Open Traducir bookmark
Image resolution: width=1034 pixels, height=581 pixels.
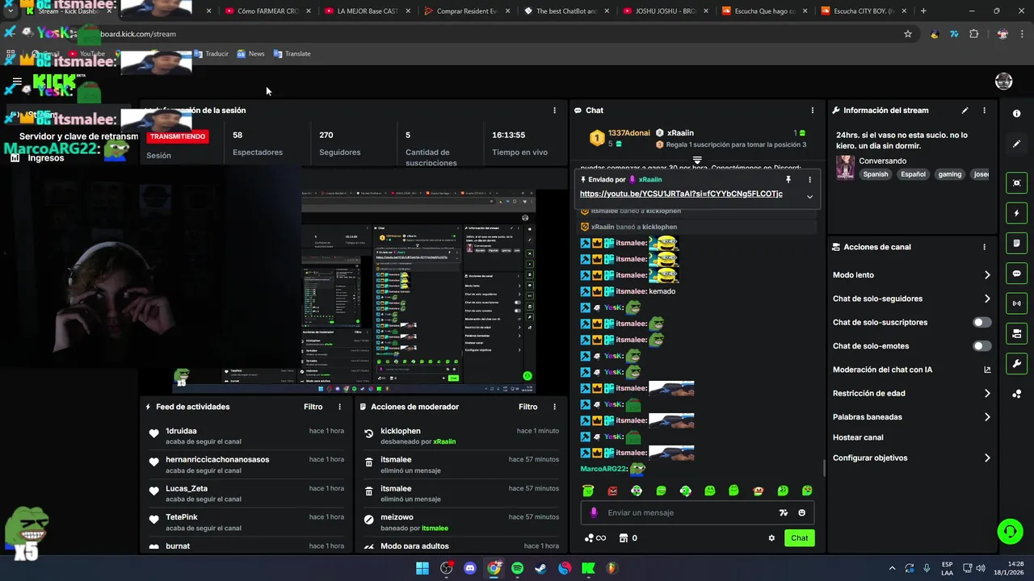click(212, 53)
